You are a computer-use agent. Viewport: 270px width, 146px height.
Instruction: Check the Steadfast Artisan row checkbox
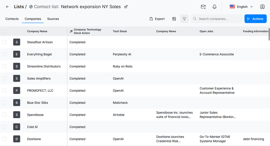point(4,42)
